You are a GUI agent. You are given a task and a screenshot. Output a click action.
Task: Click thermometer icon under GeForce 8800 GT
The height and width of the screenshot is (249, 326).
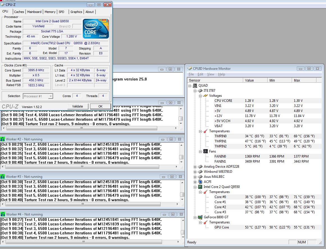tap(206, 222)
